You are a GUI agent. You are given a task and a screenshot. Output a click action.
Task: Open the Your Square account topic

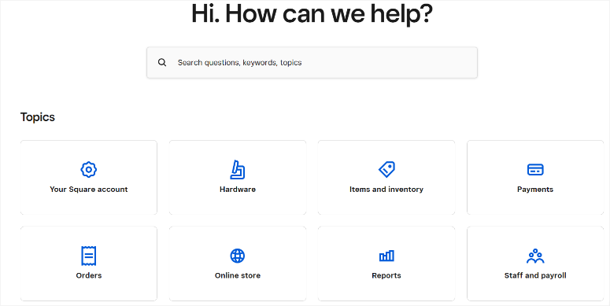point(89,177)
